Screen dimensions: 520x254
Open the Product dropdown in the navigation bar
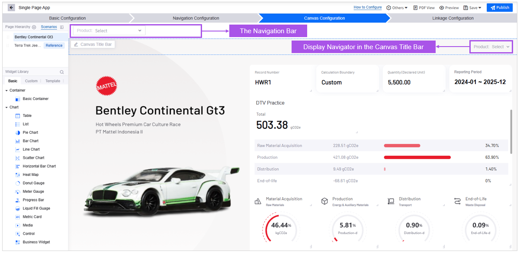tap(109, 31)
